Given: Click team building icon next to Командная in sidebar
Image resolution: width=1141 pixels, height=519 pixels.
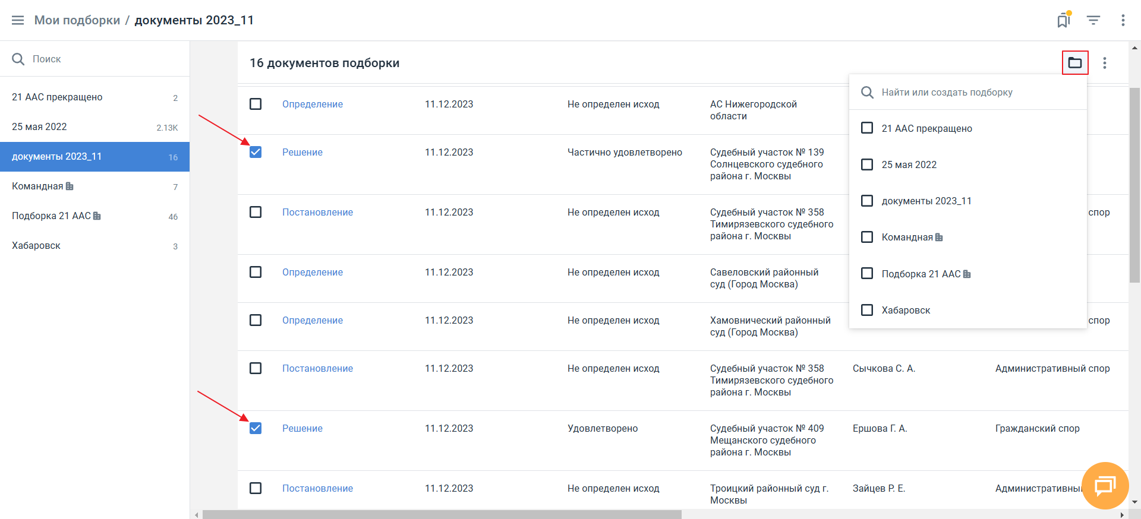Looking at the screenshot, I should click(70, 186).
